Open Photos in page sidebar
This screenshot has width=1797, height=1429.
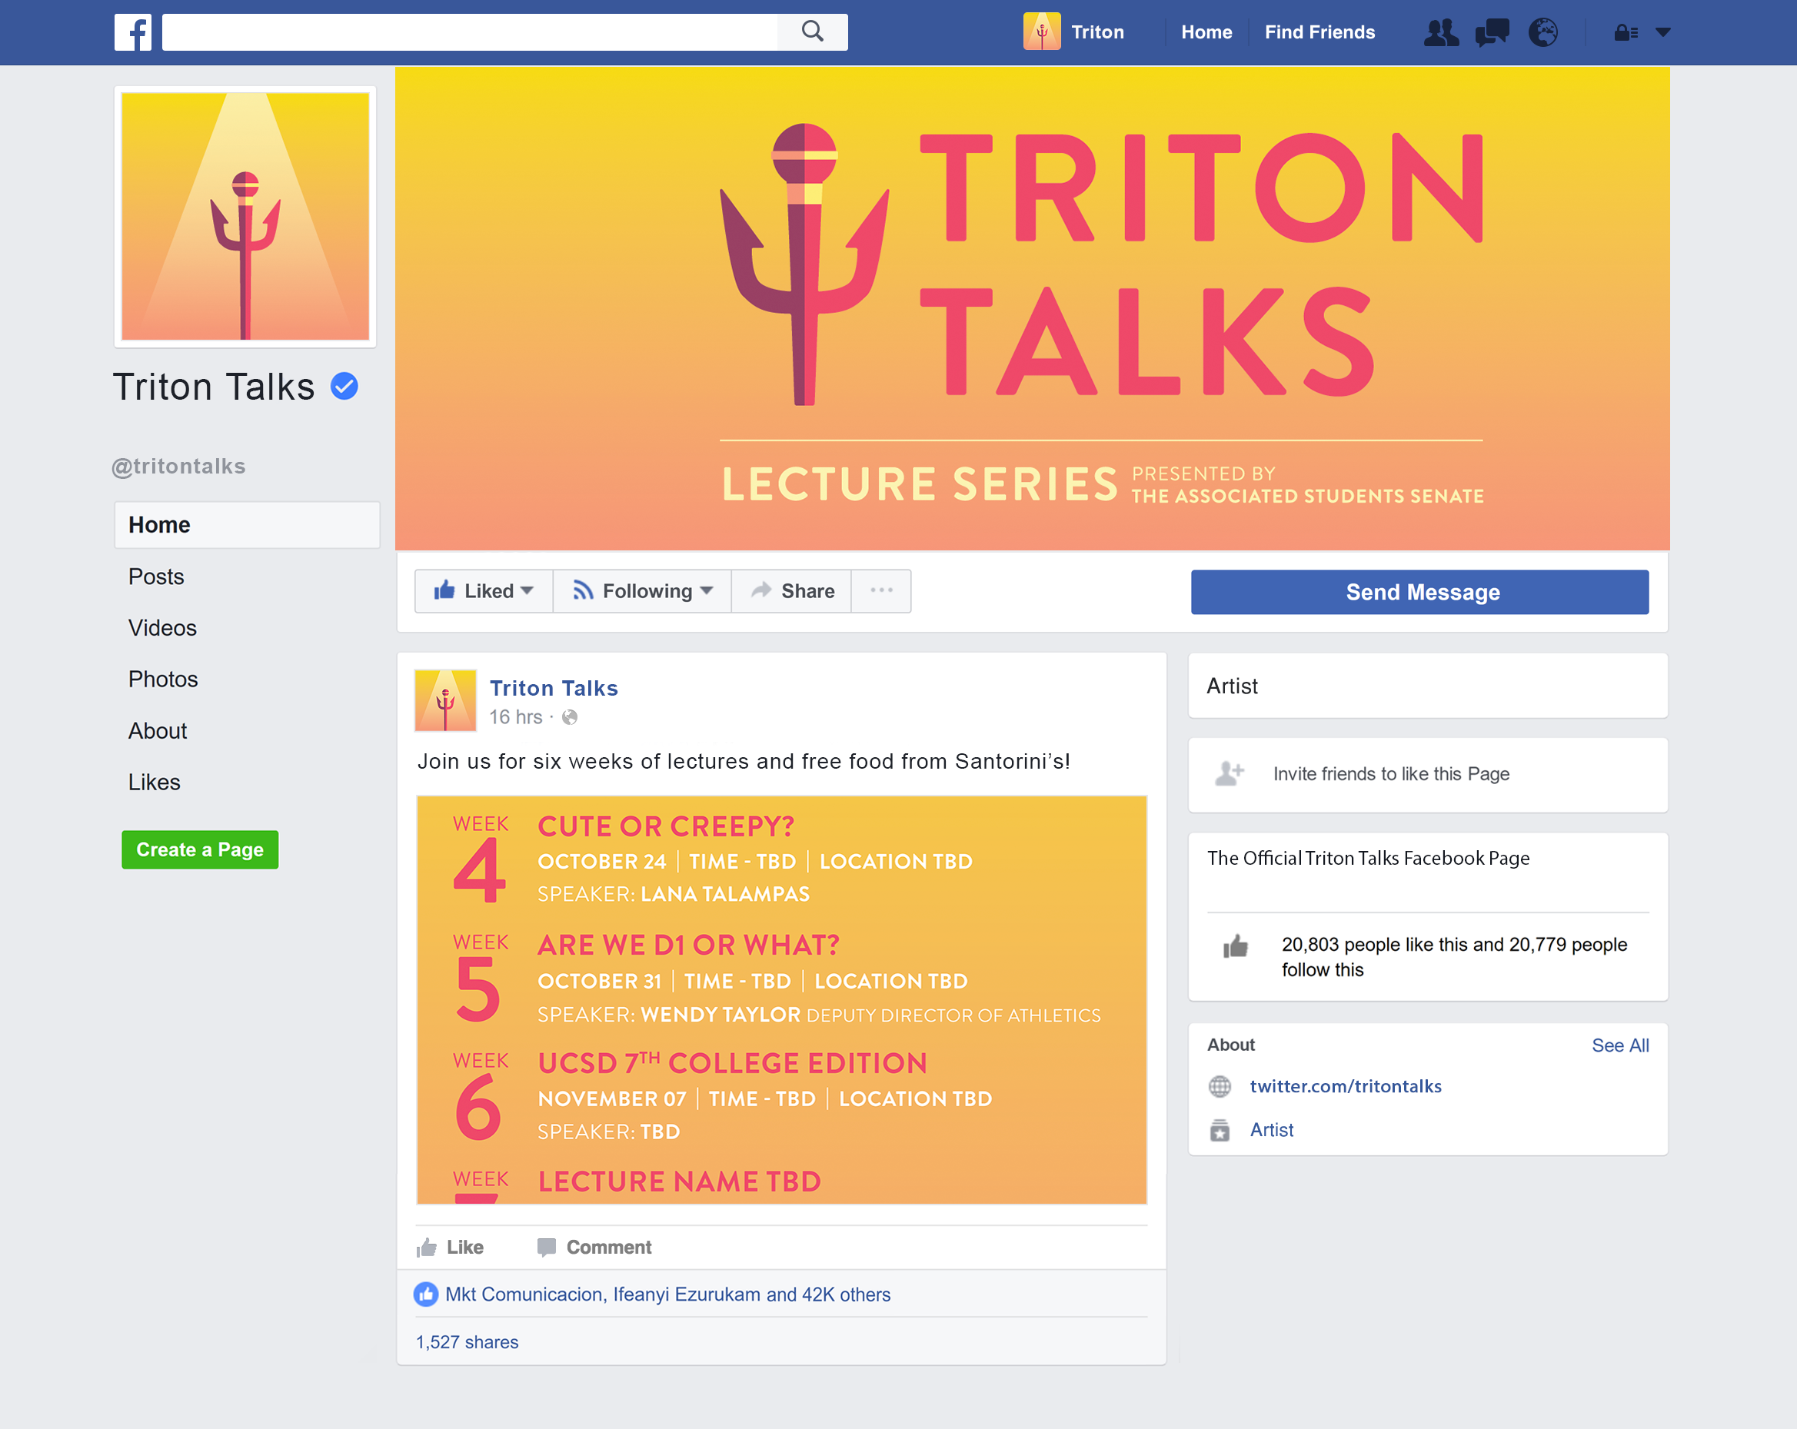163,679
